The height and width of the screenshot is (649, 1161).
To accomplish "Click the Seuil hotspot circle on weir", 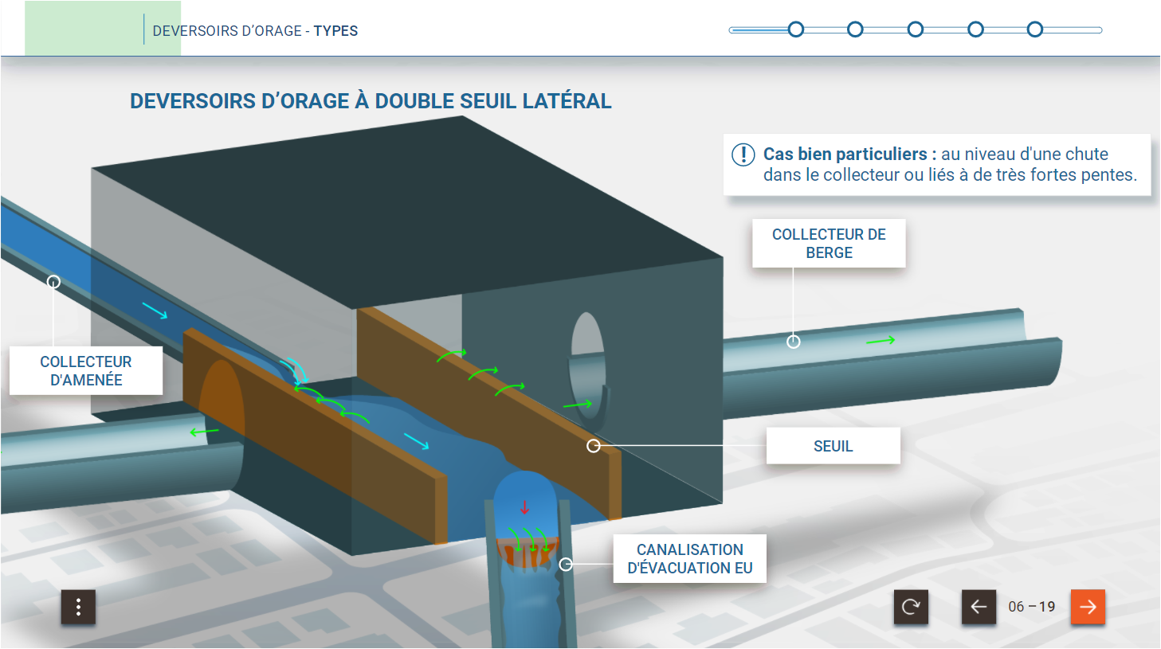I will coord(594,446).
